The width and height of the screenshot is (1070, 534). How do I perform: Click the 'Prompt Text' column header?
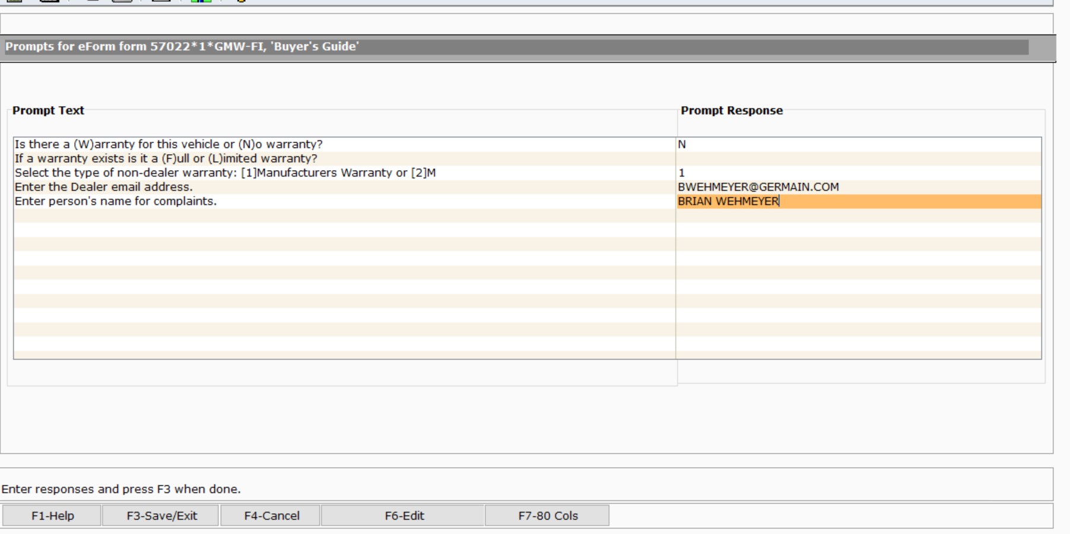coord(48,111)
